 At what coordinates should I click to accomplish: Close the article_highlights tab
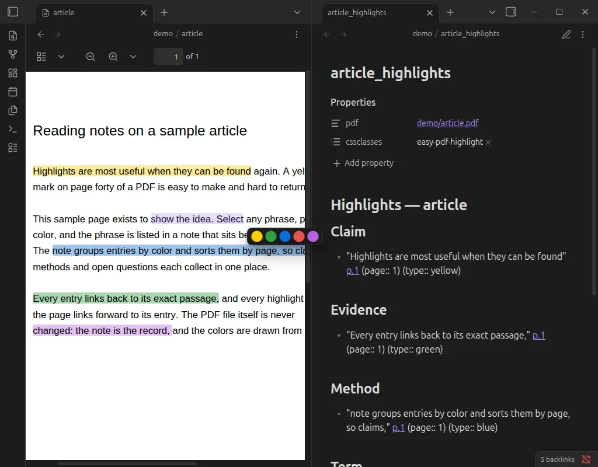tap(430, 13)
